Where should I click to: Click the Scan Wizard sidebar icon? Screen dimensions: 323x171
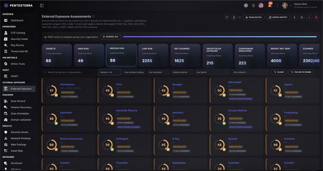click(6, 101)
